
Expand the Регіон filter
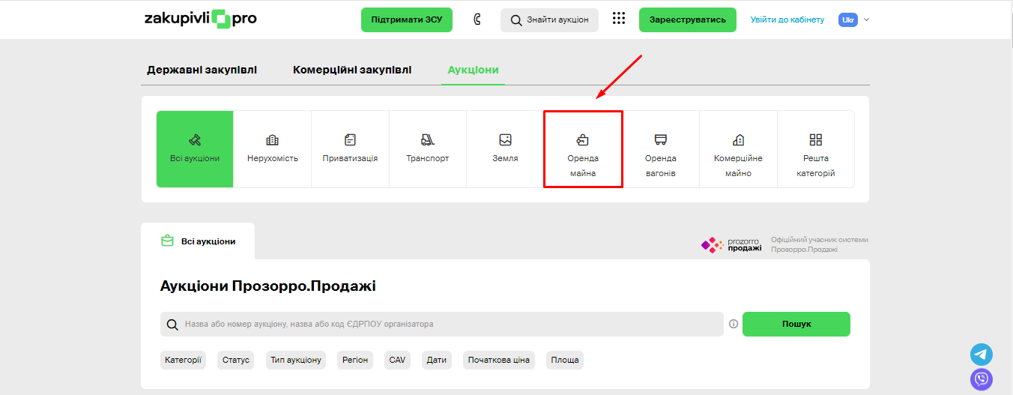point(356,360)
